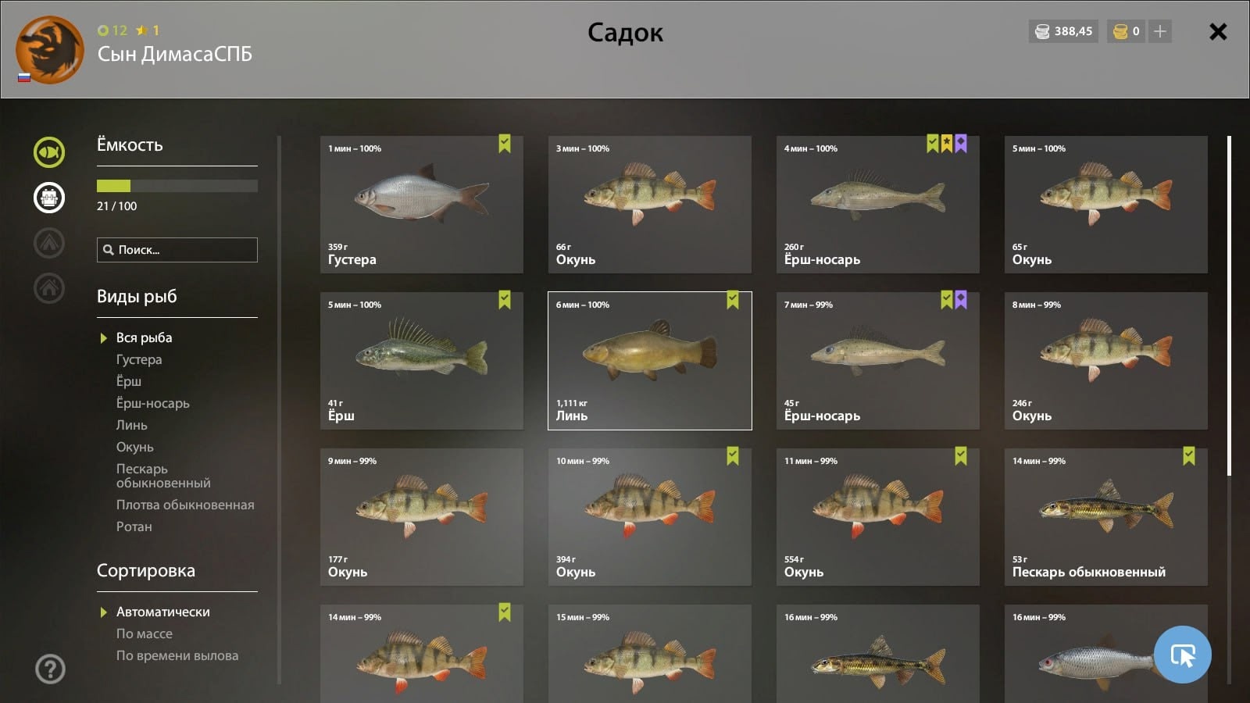Screen dimensions: 1250x703
Task: Click the capacity progress bar
Action: tap(177, 186)
